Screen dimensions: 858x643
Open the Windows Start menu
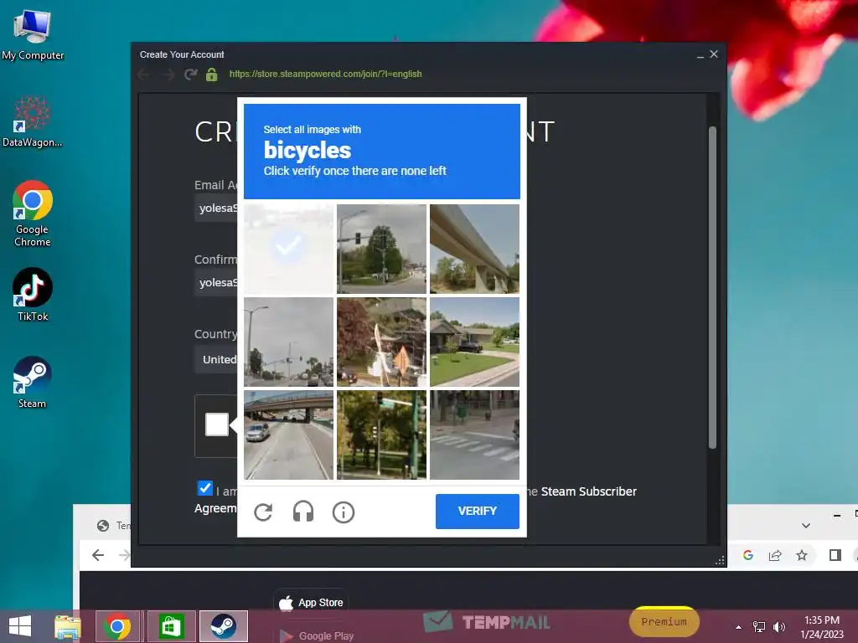point(20,626)
